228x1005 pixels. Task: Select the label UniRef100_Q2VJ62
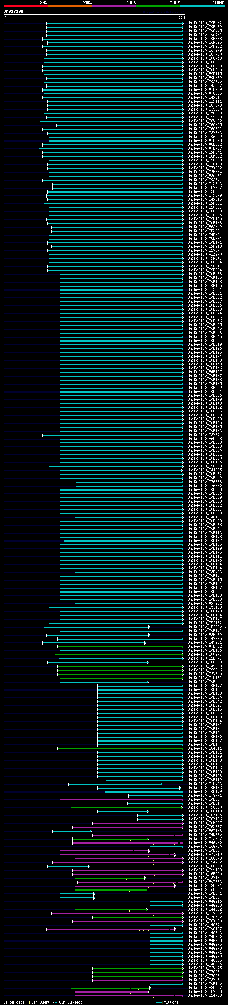[204, 913]
